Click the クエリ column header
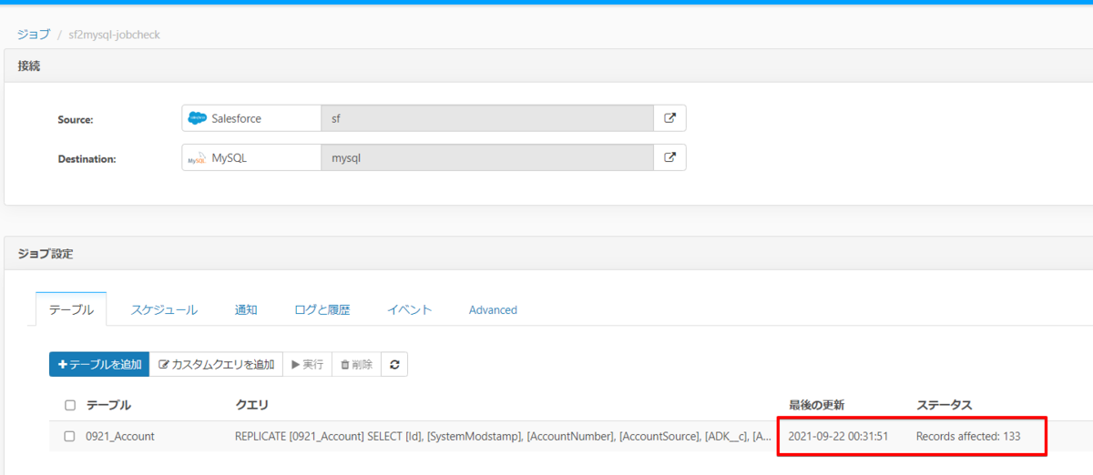Image resolution: width=1093 pixels, height=475 pixels. click(251, 404)
